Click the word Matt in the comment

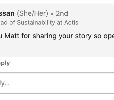12,36
